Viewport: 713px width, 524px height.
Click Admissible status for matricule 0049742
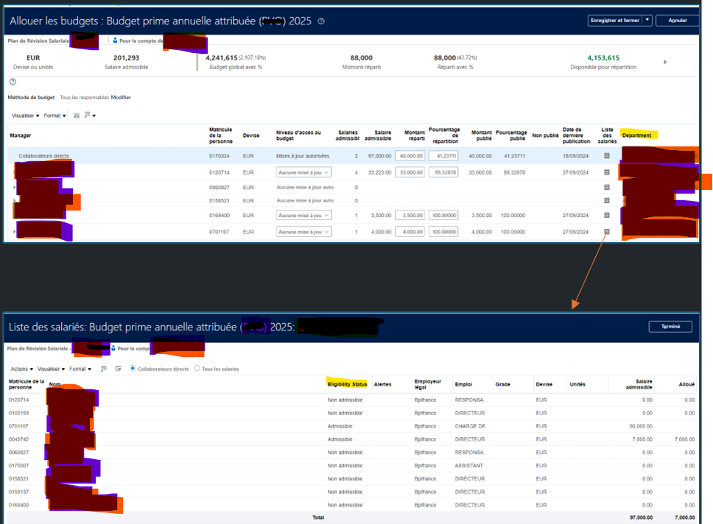(x=340, y=439)
